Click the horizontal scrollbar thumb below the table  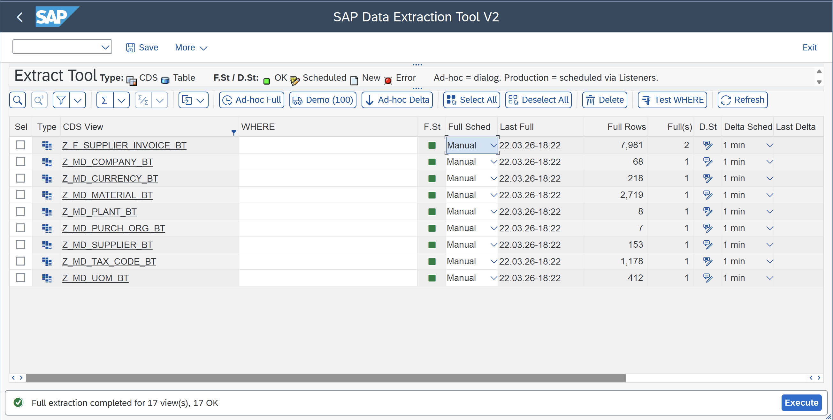pos(325,378)
